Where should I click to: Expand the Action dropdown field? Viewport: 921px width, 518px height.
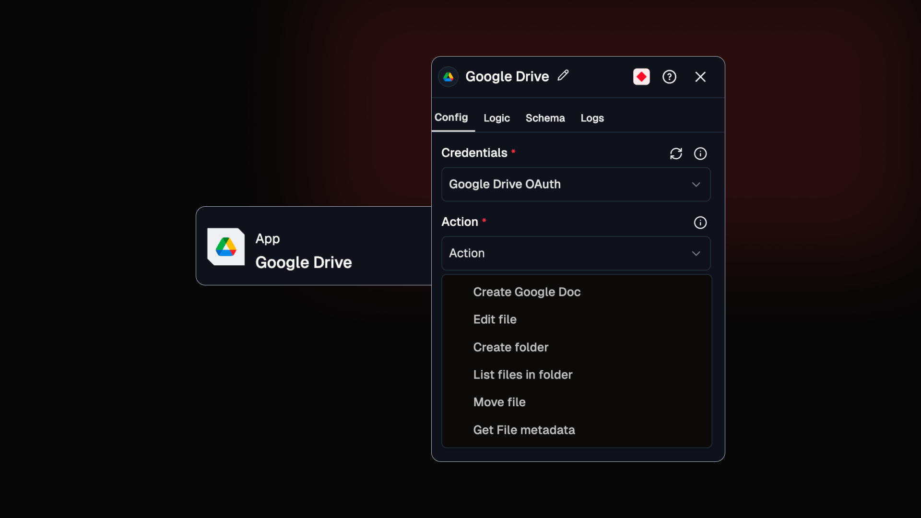click(576, 253)
